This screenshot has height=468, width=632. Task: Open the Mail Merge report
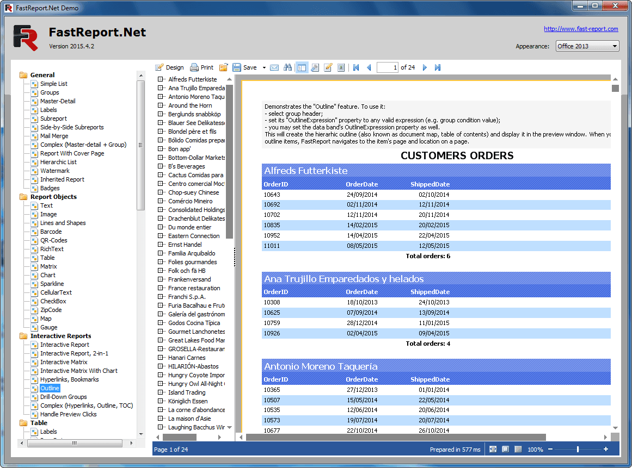(54, 136)
